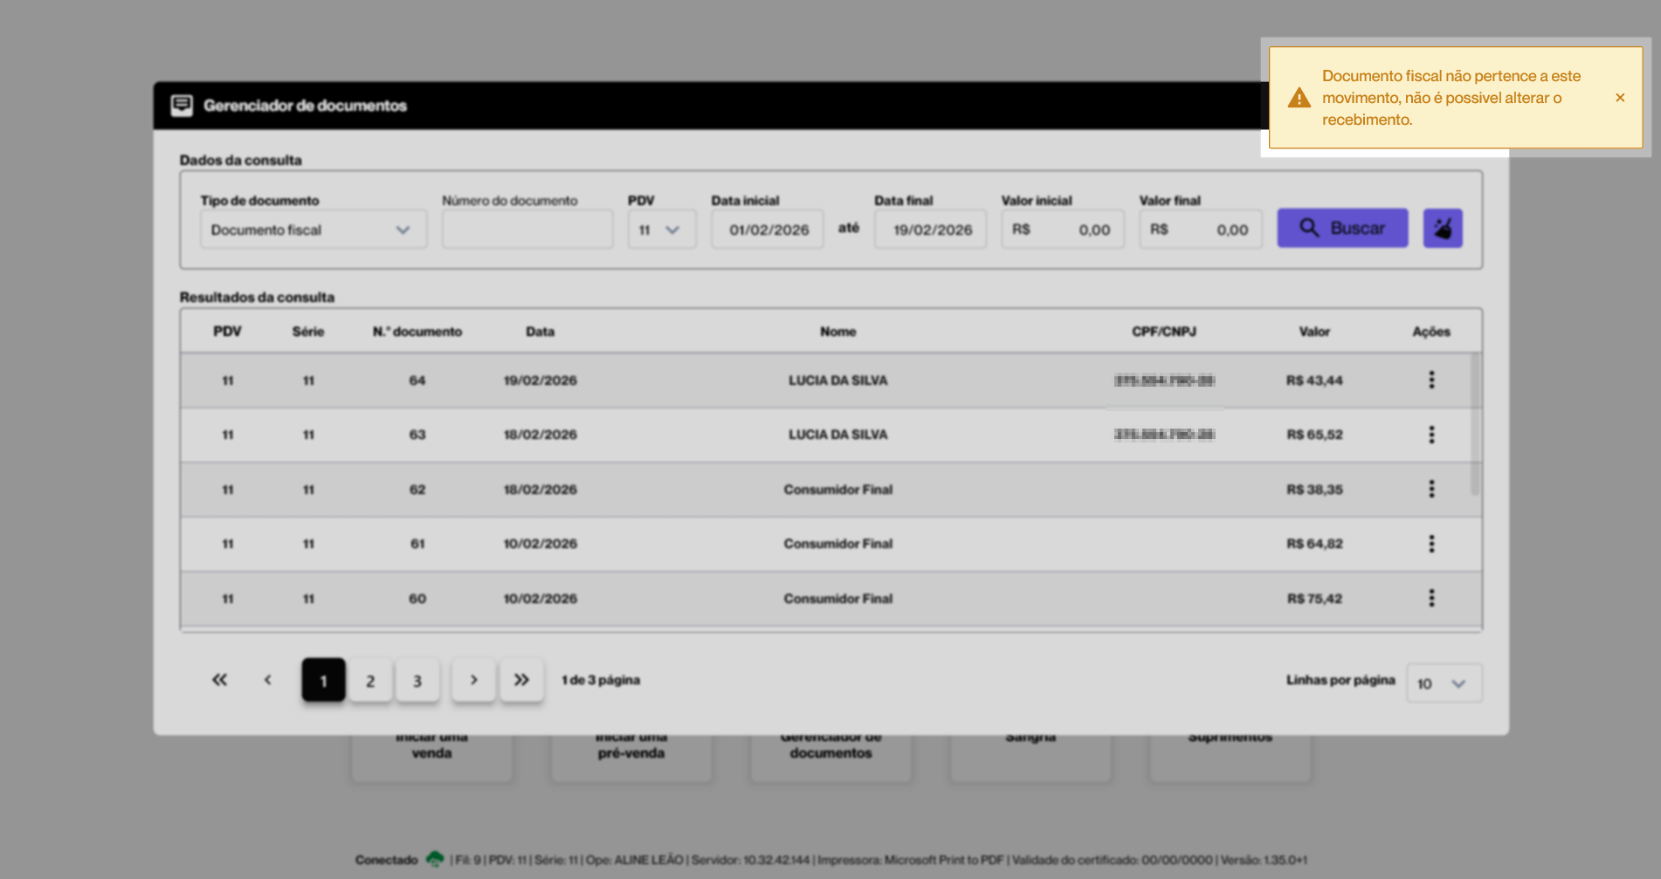Viewport: 1661px width, 879px height.
Task: Go to previous results page
Action: point(268,680)
